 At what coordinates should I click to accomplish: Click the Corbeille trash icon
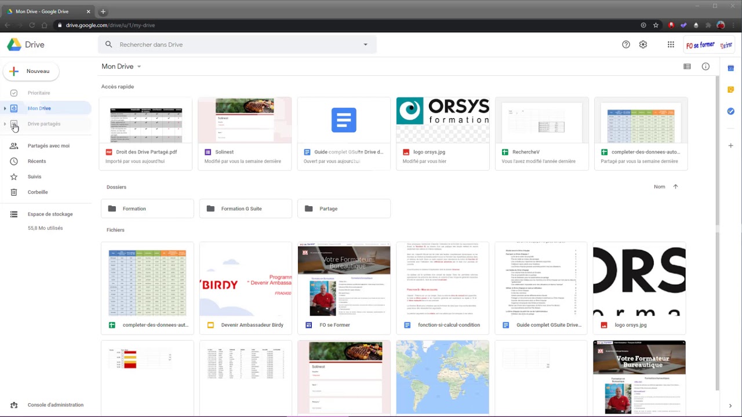[x=14, y=192]
